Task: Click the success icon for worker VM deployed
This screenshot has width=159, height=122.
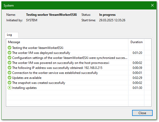Action: click(x=9, y=53)
